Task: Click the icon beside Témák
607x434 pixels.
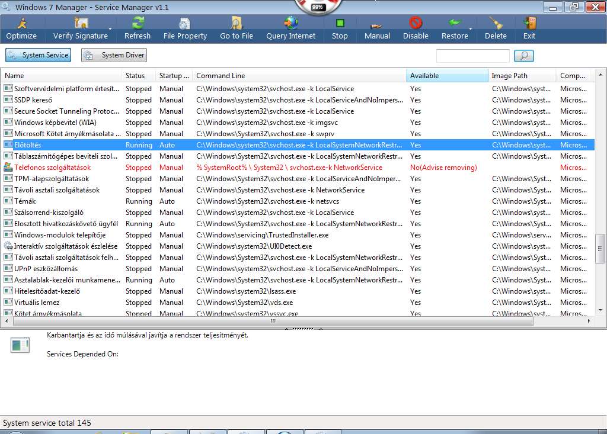Action: point(8,201)
